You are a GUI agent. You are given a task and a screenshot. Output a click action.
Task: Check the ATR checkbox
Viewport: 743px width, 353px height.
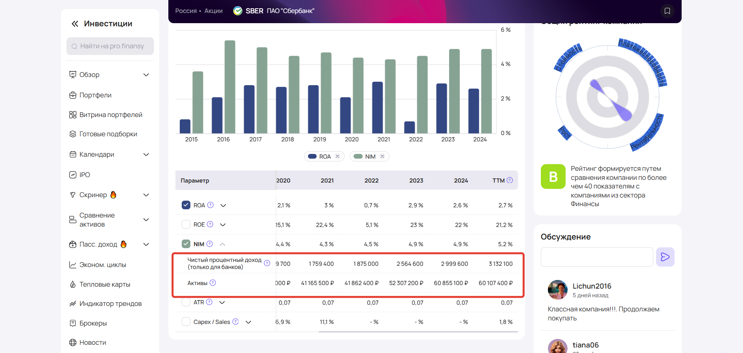(186, 302)
